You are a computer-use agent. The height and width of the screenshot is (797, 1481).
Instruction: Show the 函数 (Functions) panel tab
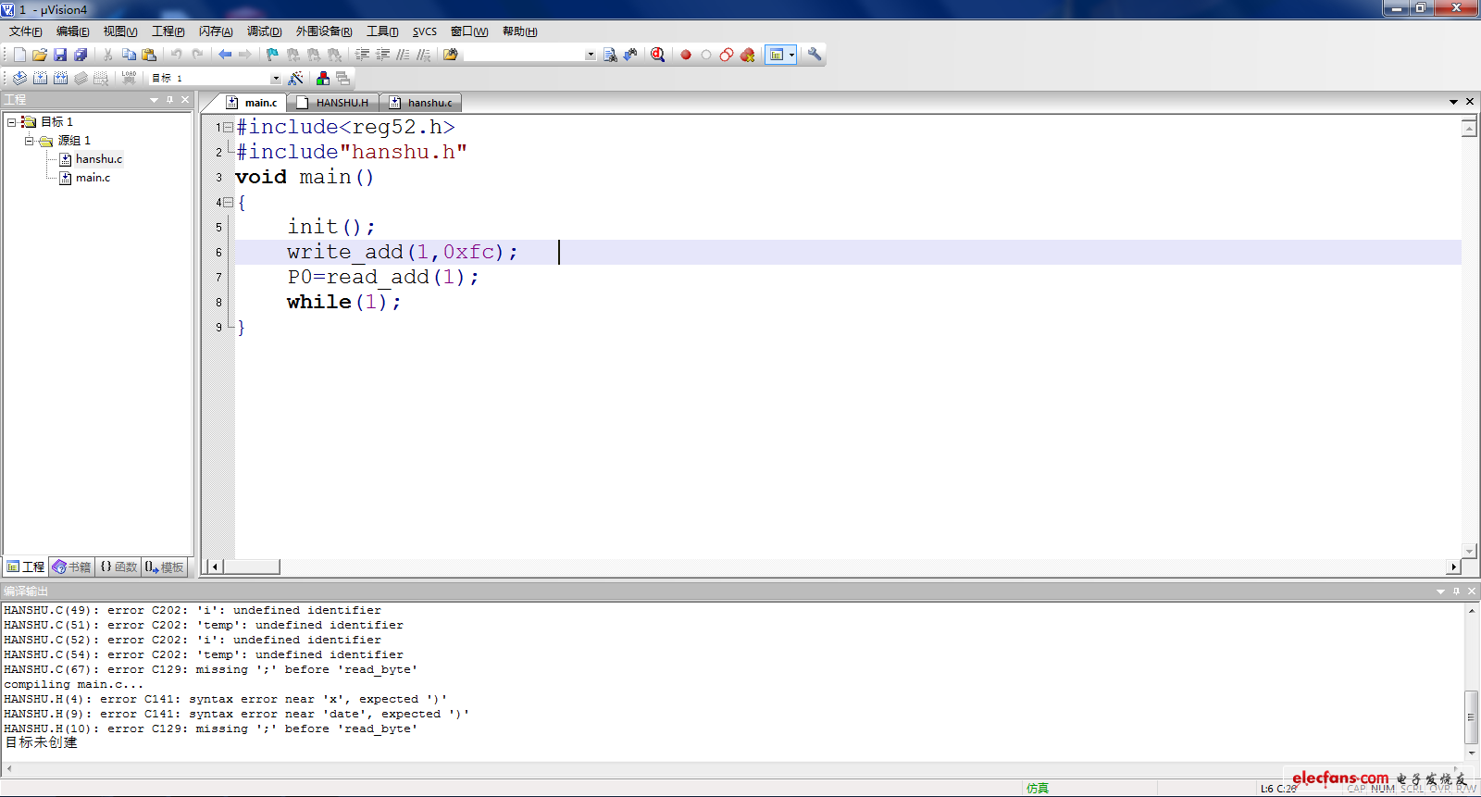118,567
